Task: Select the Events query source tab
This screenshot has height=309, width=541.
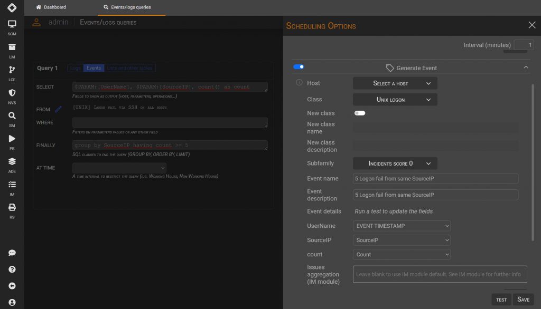Action: 94,68
